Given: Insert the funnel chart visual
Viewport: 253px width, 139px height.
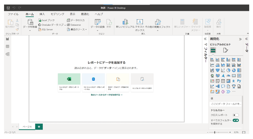Looking at the screenshot, I should [x=218, y=70].
